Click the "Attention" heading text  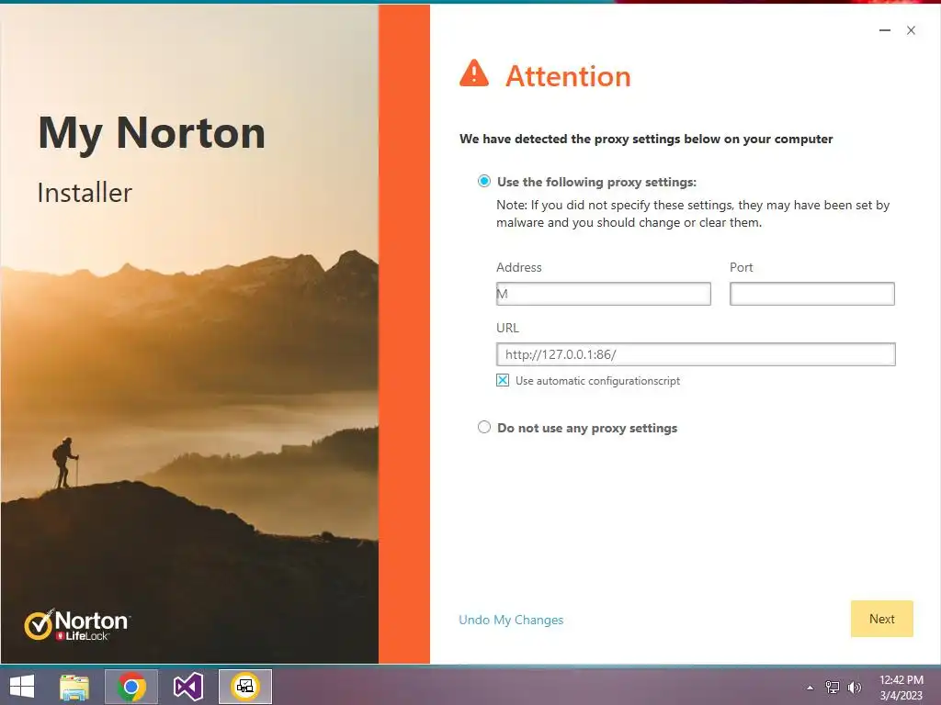click(568, 76)
